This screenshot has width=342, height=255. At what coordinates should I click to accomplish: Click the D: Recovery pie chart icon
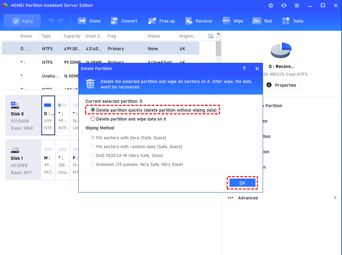pyautogui.click(x=281, y=50)
